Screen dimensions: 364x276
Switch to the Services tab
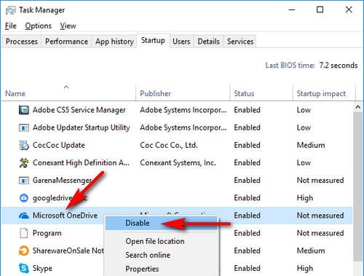[x=240, y=42]
